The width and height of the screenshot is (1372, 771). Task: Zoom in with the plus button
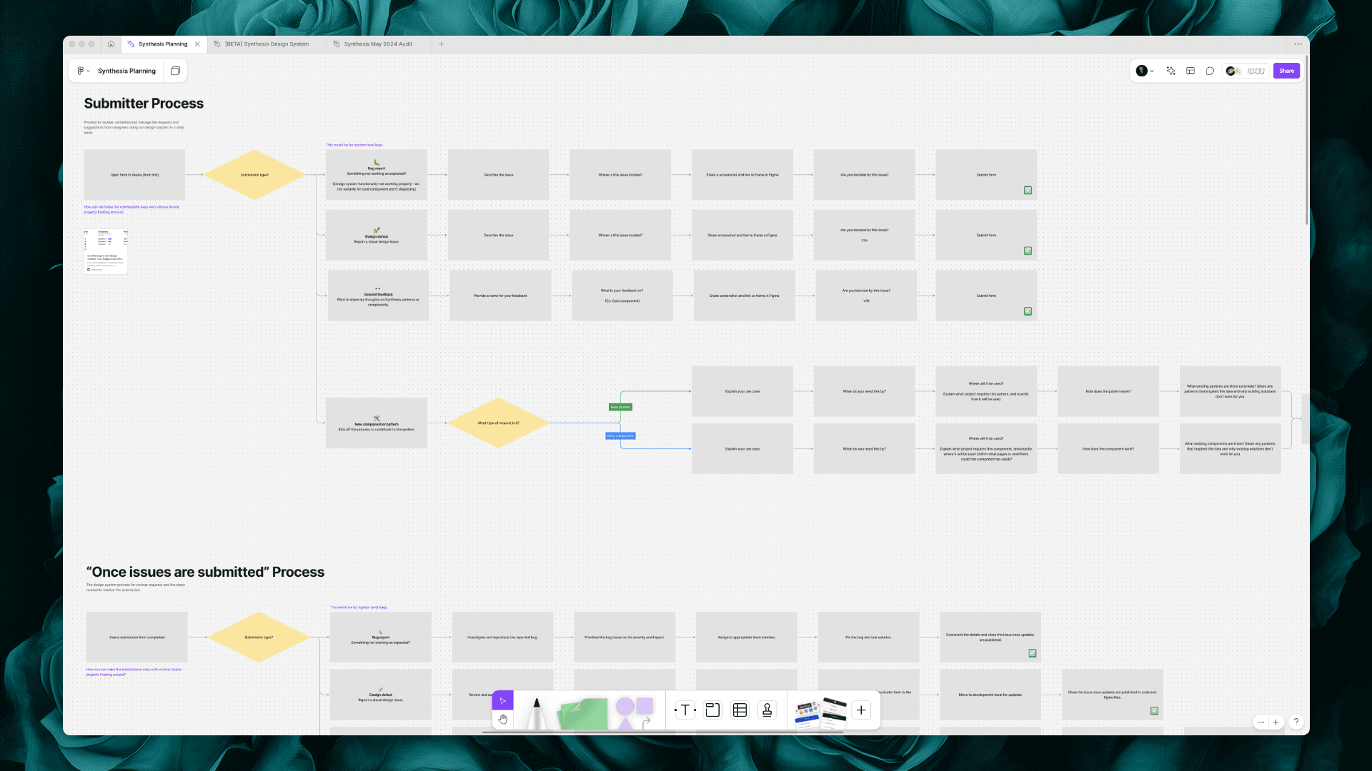(x=1276, y=722)
